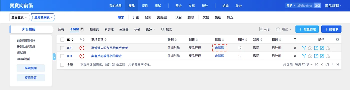Focus the 編號(ctrl+g) input field
This screenshot has height=90, width=350.
click(305, 5)
